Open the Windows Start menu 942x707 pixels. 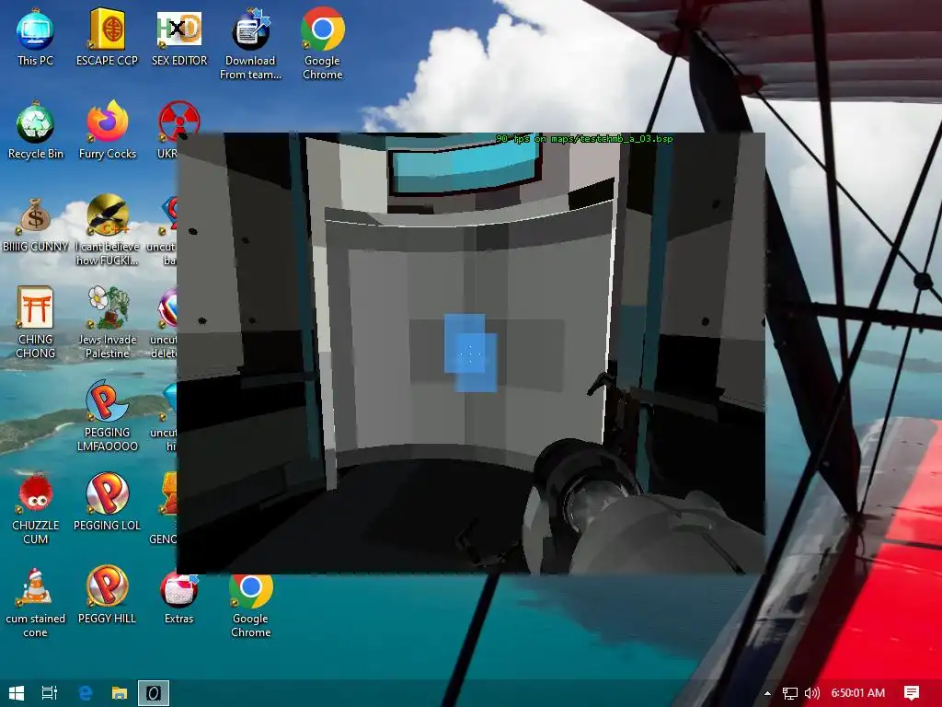(17, 693)
